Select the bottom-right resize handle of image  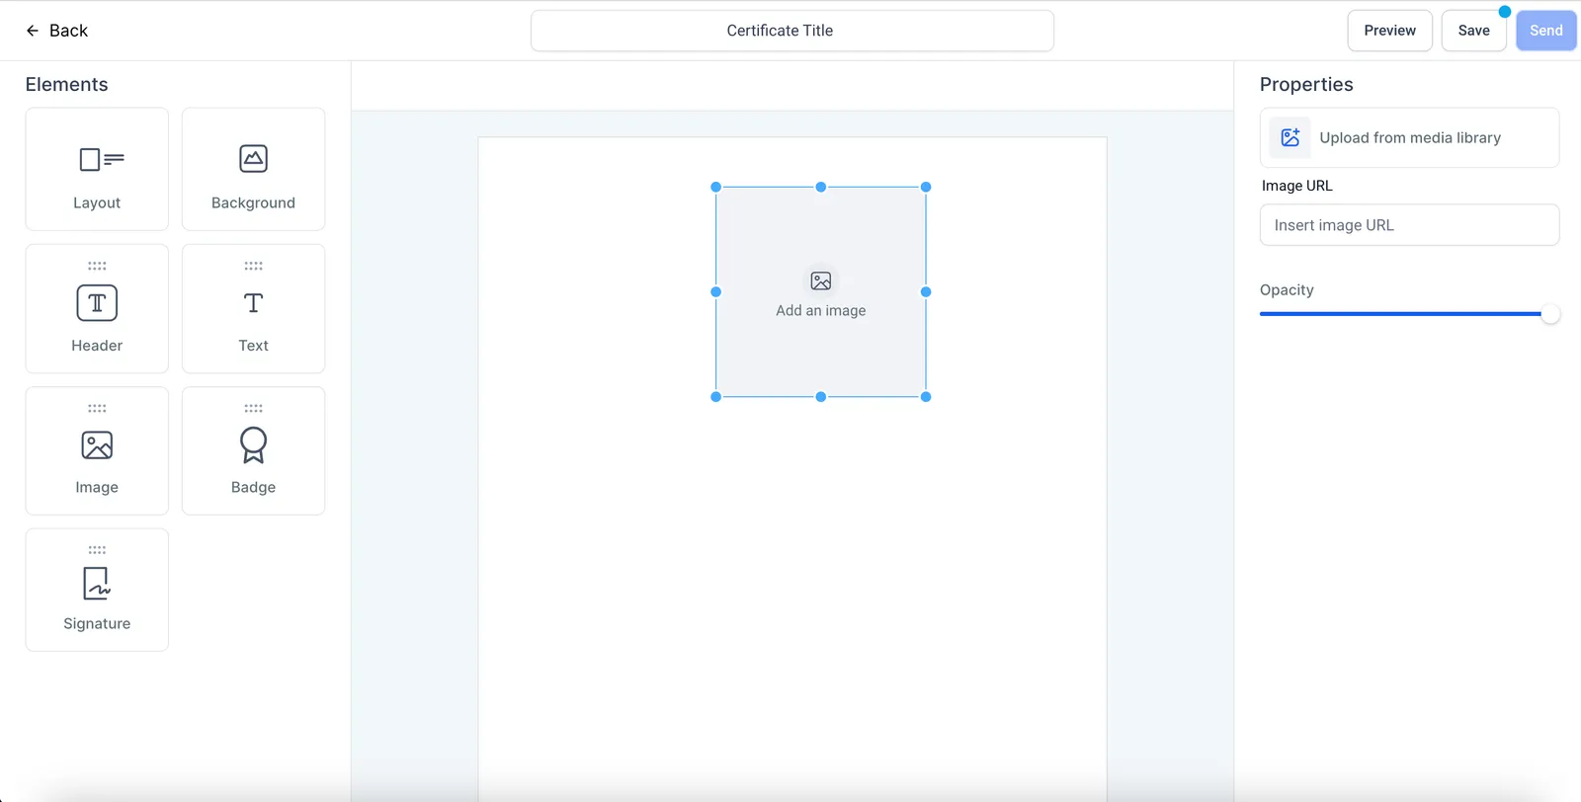click(926, 397)
